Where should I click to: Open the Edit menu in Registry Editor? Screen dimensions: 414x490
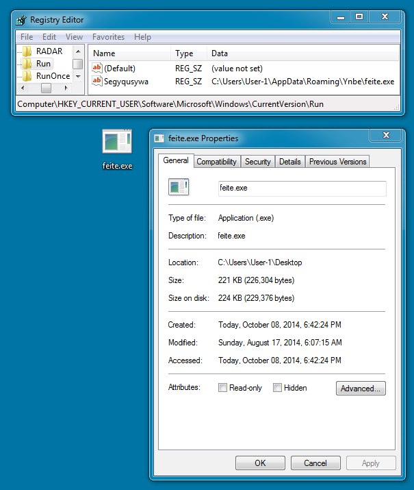point(49,37)
